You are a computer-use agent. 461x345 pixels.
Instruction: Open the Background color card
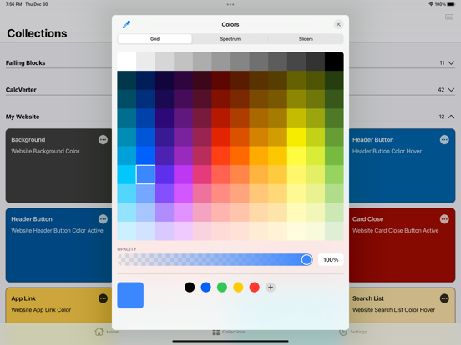click(58, 166)
